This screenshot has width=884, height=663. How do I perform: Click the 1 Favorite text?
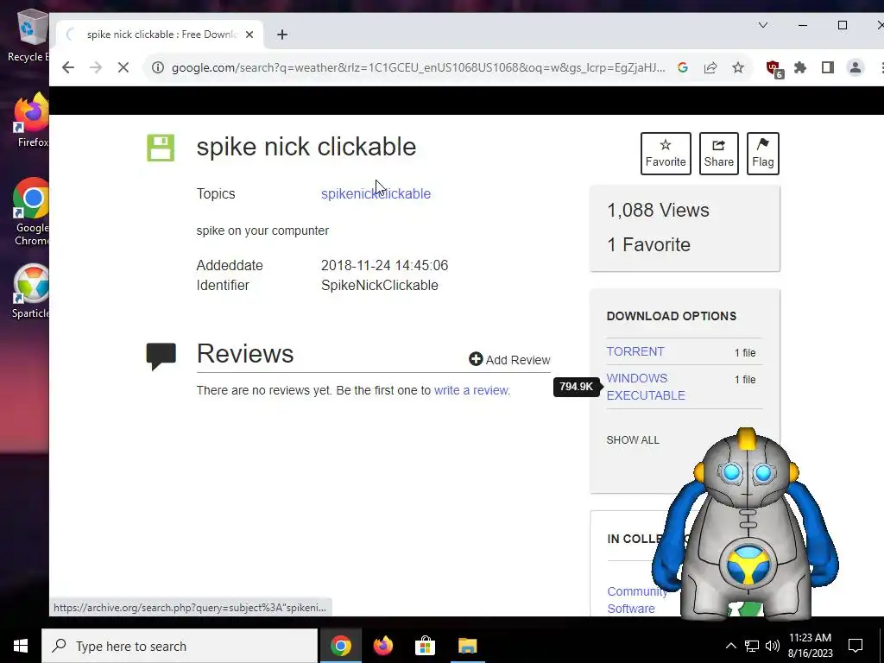click(648, 244)
